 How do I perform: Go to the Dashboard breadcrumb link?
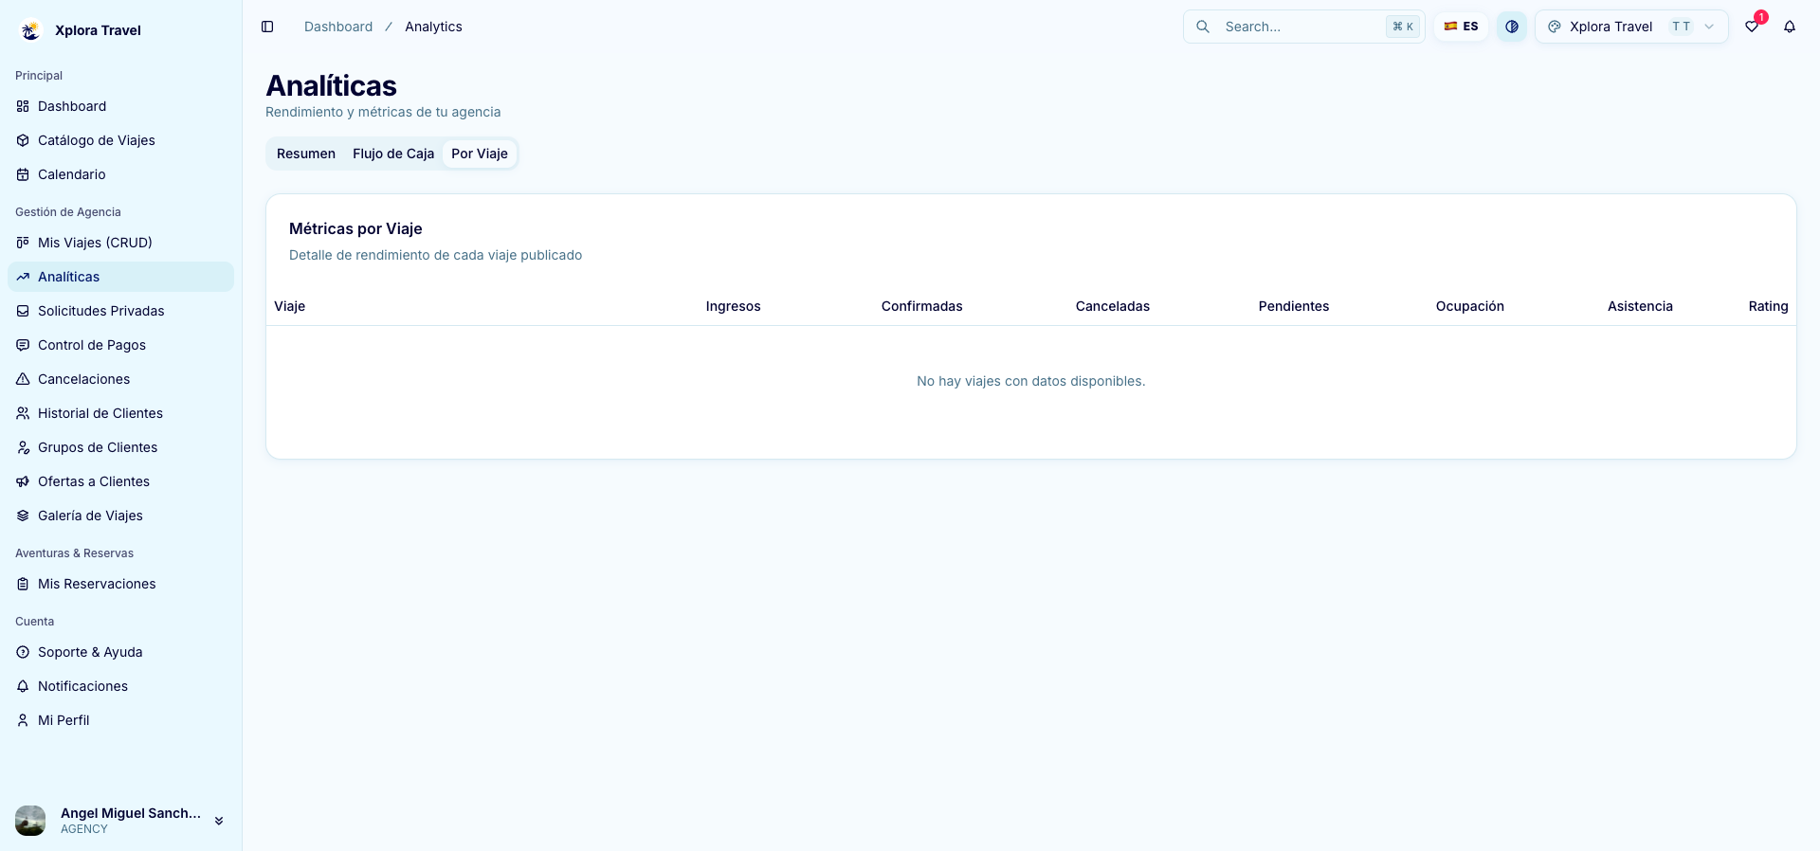(338, 27)
